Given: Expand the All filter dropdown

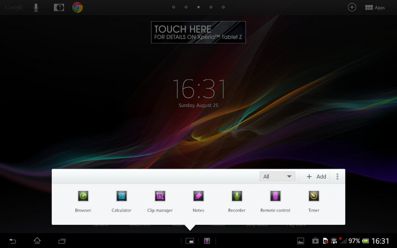Looking at the screenshot, I should click(x=277, y=177).
